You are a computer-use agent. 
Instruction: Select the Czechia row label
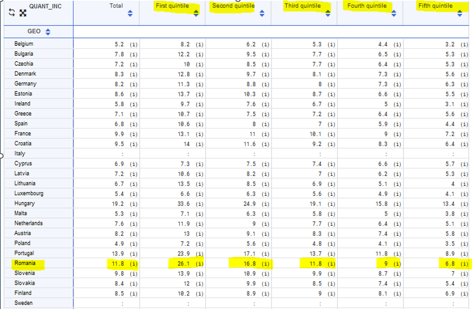click(24, 64)
